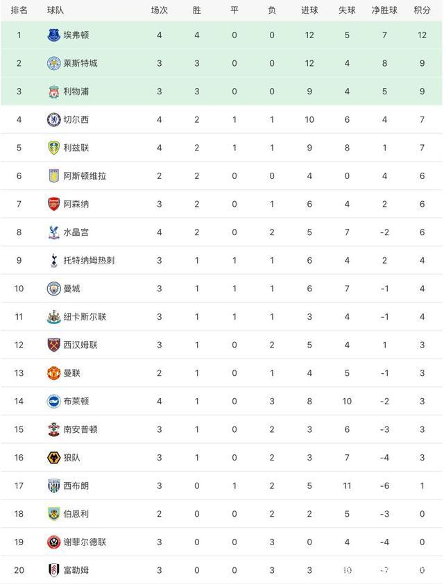Select team name 西汉姆联
Image resolution: width=444 pixels, height=584 pixels.
pos(80,345)
